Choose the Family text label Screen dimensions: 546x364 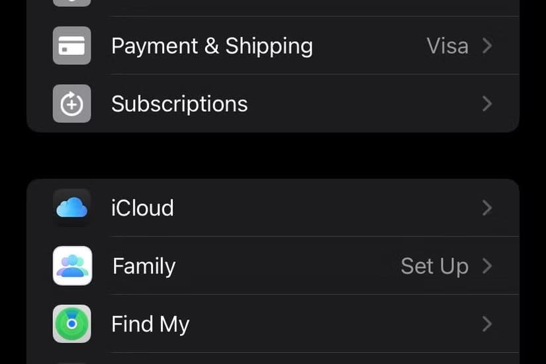point(144,267)
